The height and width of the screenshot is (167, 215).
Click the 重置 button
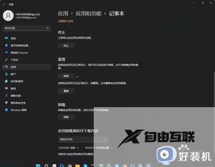click(x=66, y=91)
